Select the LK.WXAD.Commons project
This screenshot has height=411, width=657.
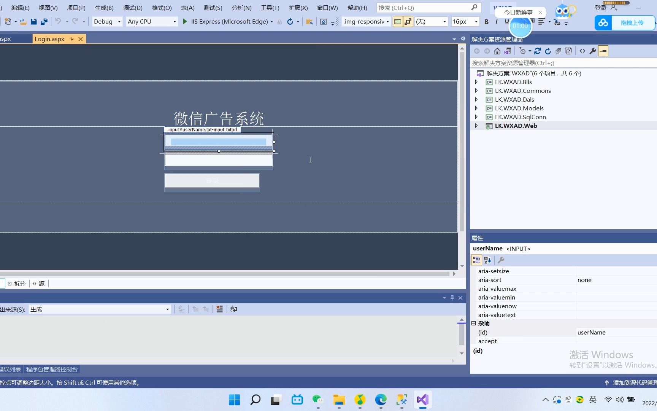tap(523, 91)
